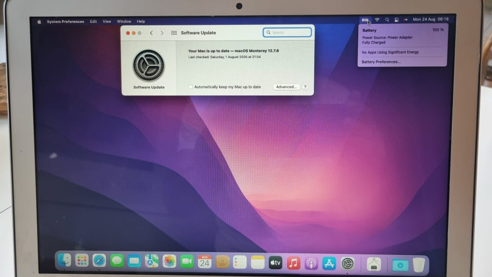Click System Preferences gear in the Dock
Image resolution: width=492 pixels, height=277 pixels.
tap(347, 264)
